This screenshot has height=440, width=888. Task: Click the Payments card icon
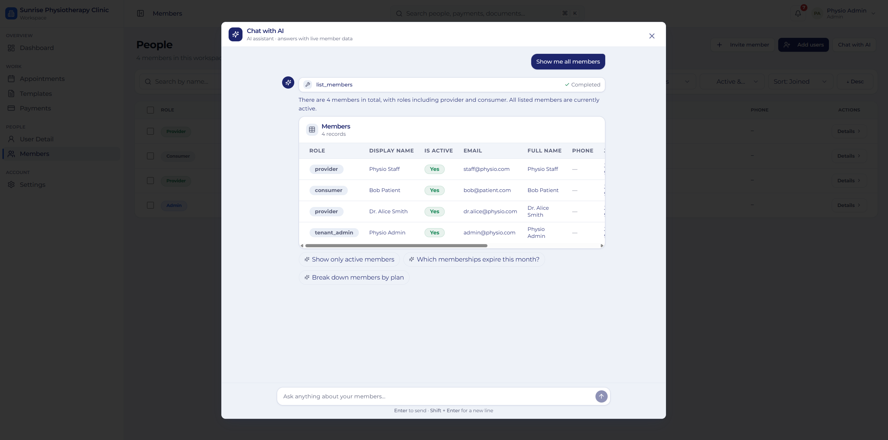(x=11, y=108)
